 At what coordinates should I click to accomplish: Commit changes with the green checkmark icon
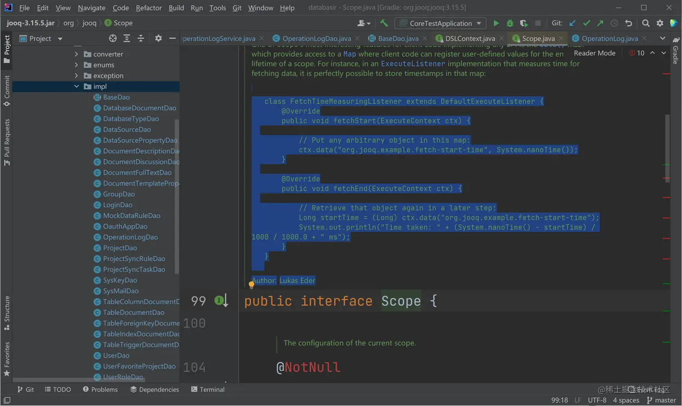586,23
